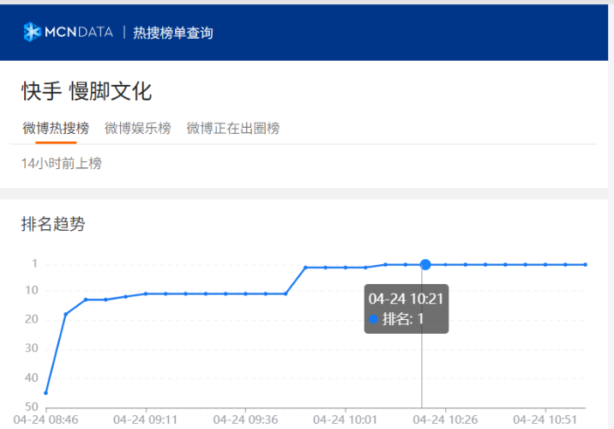Click the 14小时前上榜 status text
Viewport: 614px width, 429px height.
coord(61,163)
